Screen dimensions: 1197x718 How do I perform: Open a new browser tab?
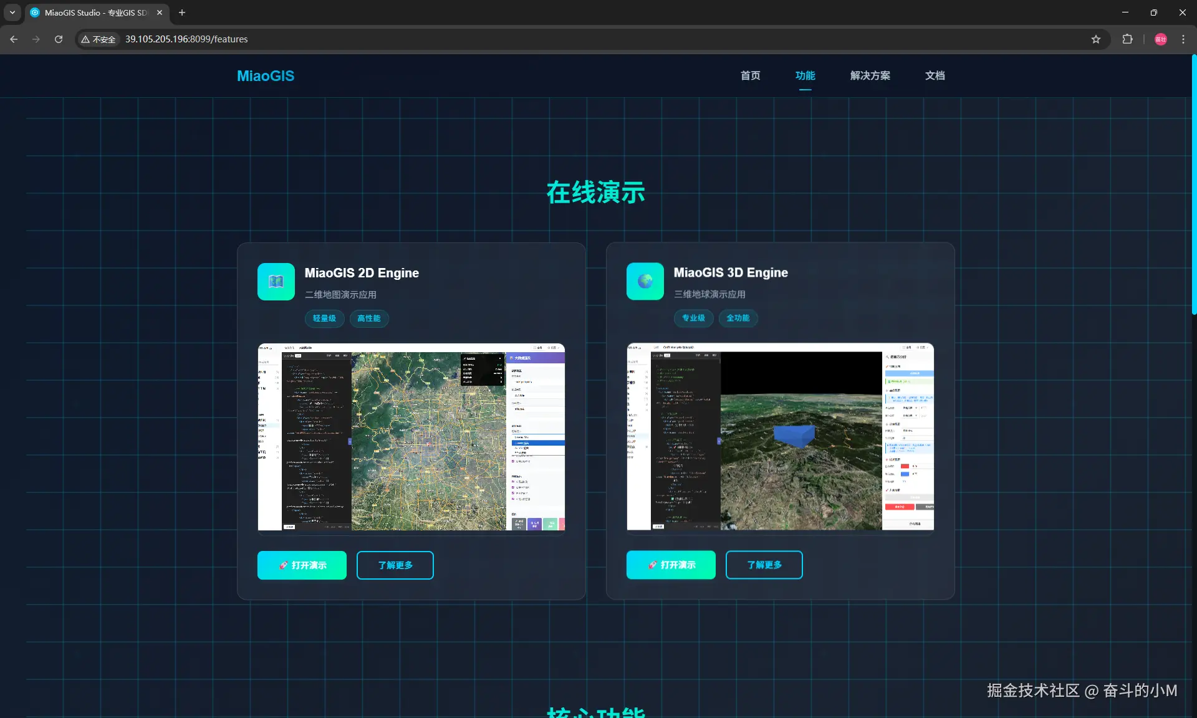182,12
